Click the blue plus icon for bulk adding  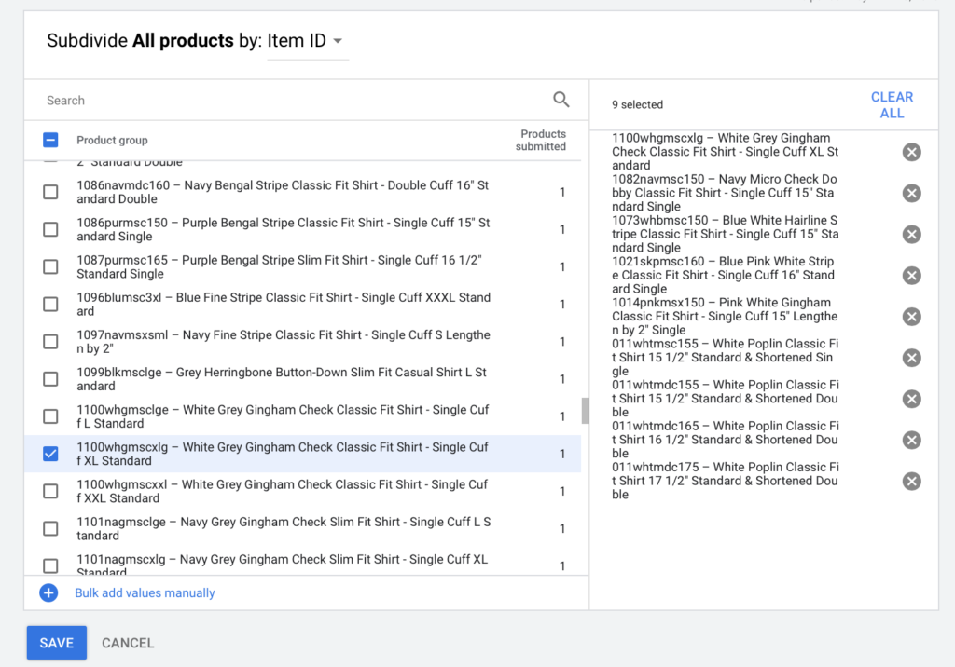48,592
